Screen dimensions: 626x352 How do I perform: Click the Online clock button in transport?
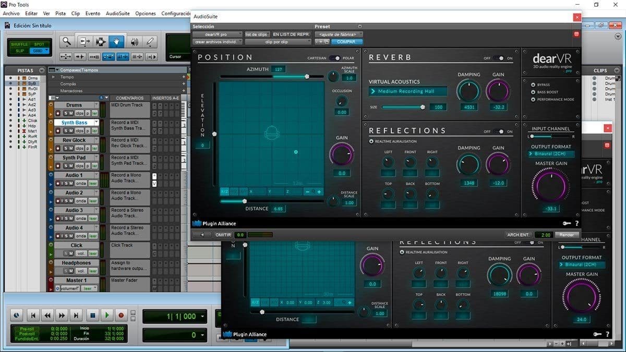(17, 315)
